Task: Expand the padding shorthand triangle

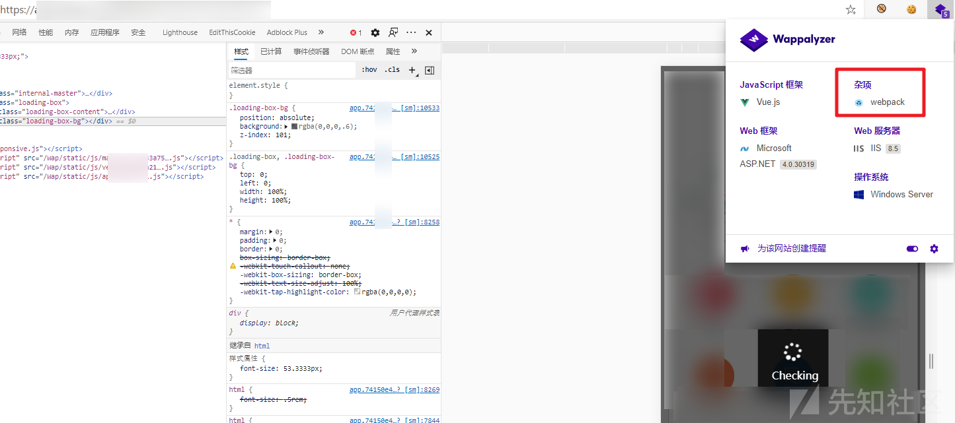Action: click(276, 241)
